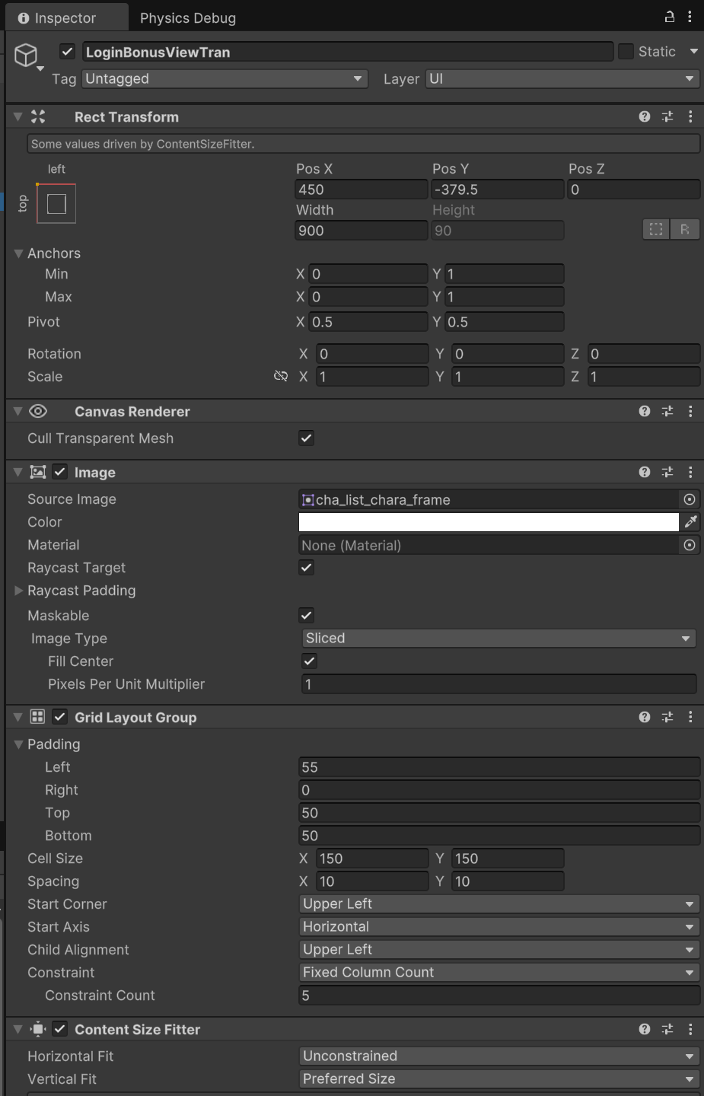This screenshot has height=1096, width=704.
Task: Disable the Raycast Target checkbox
Action: (307, 568)
